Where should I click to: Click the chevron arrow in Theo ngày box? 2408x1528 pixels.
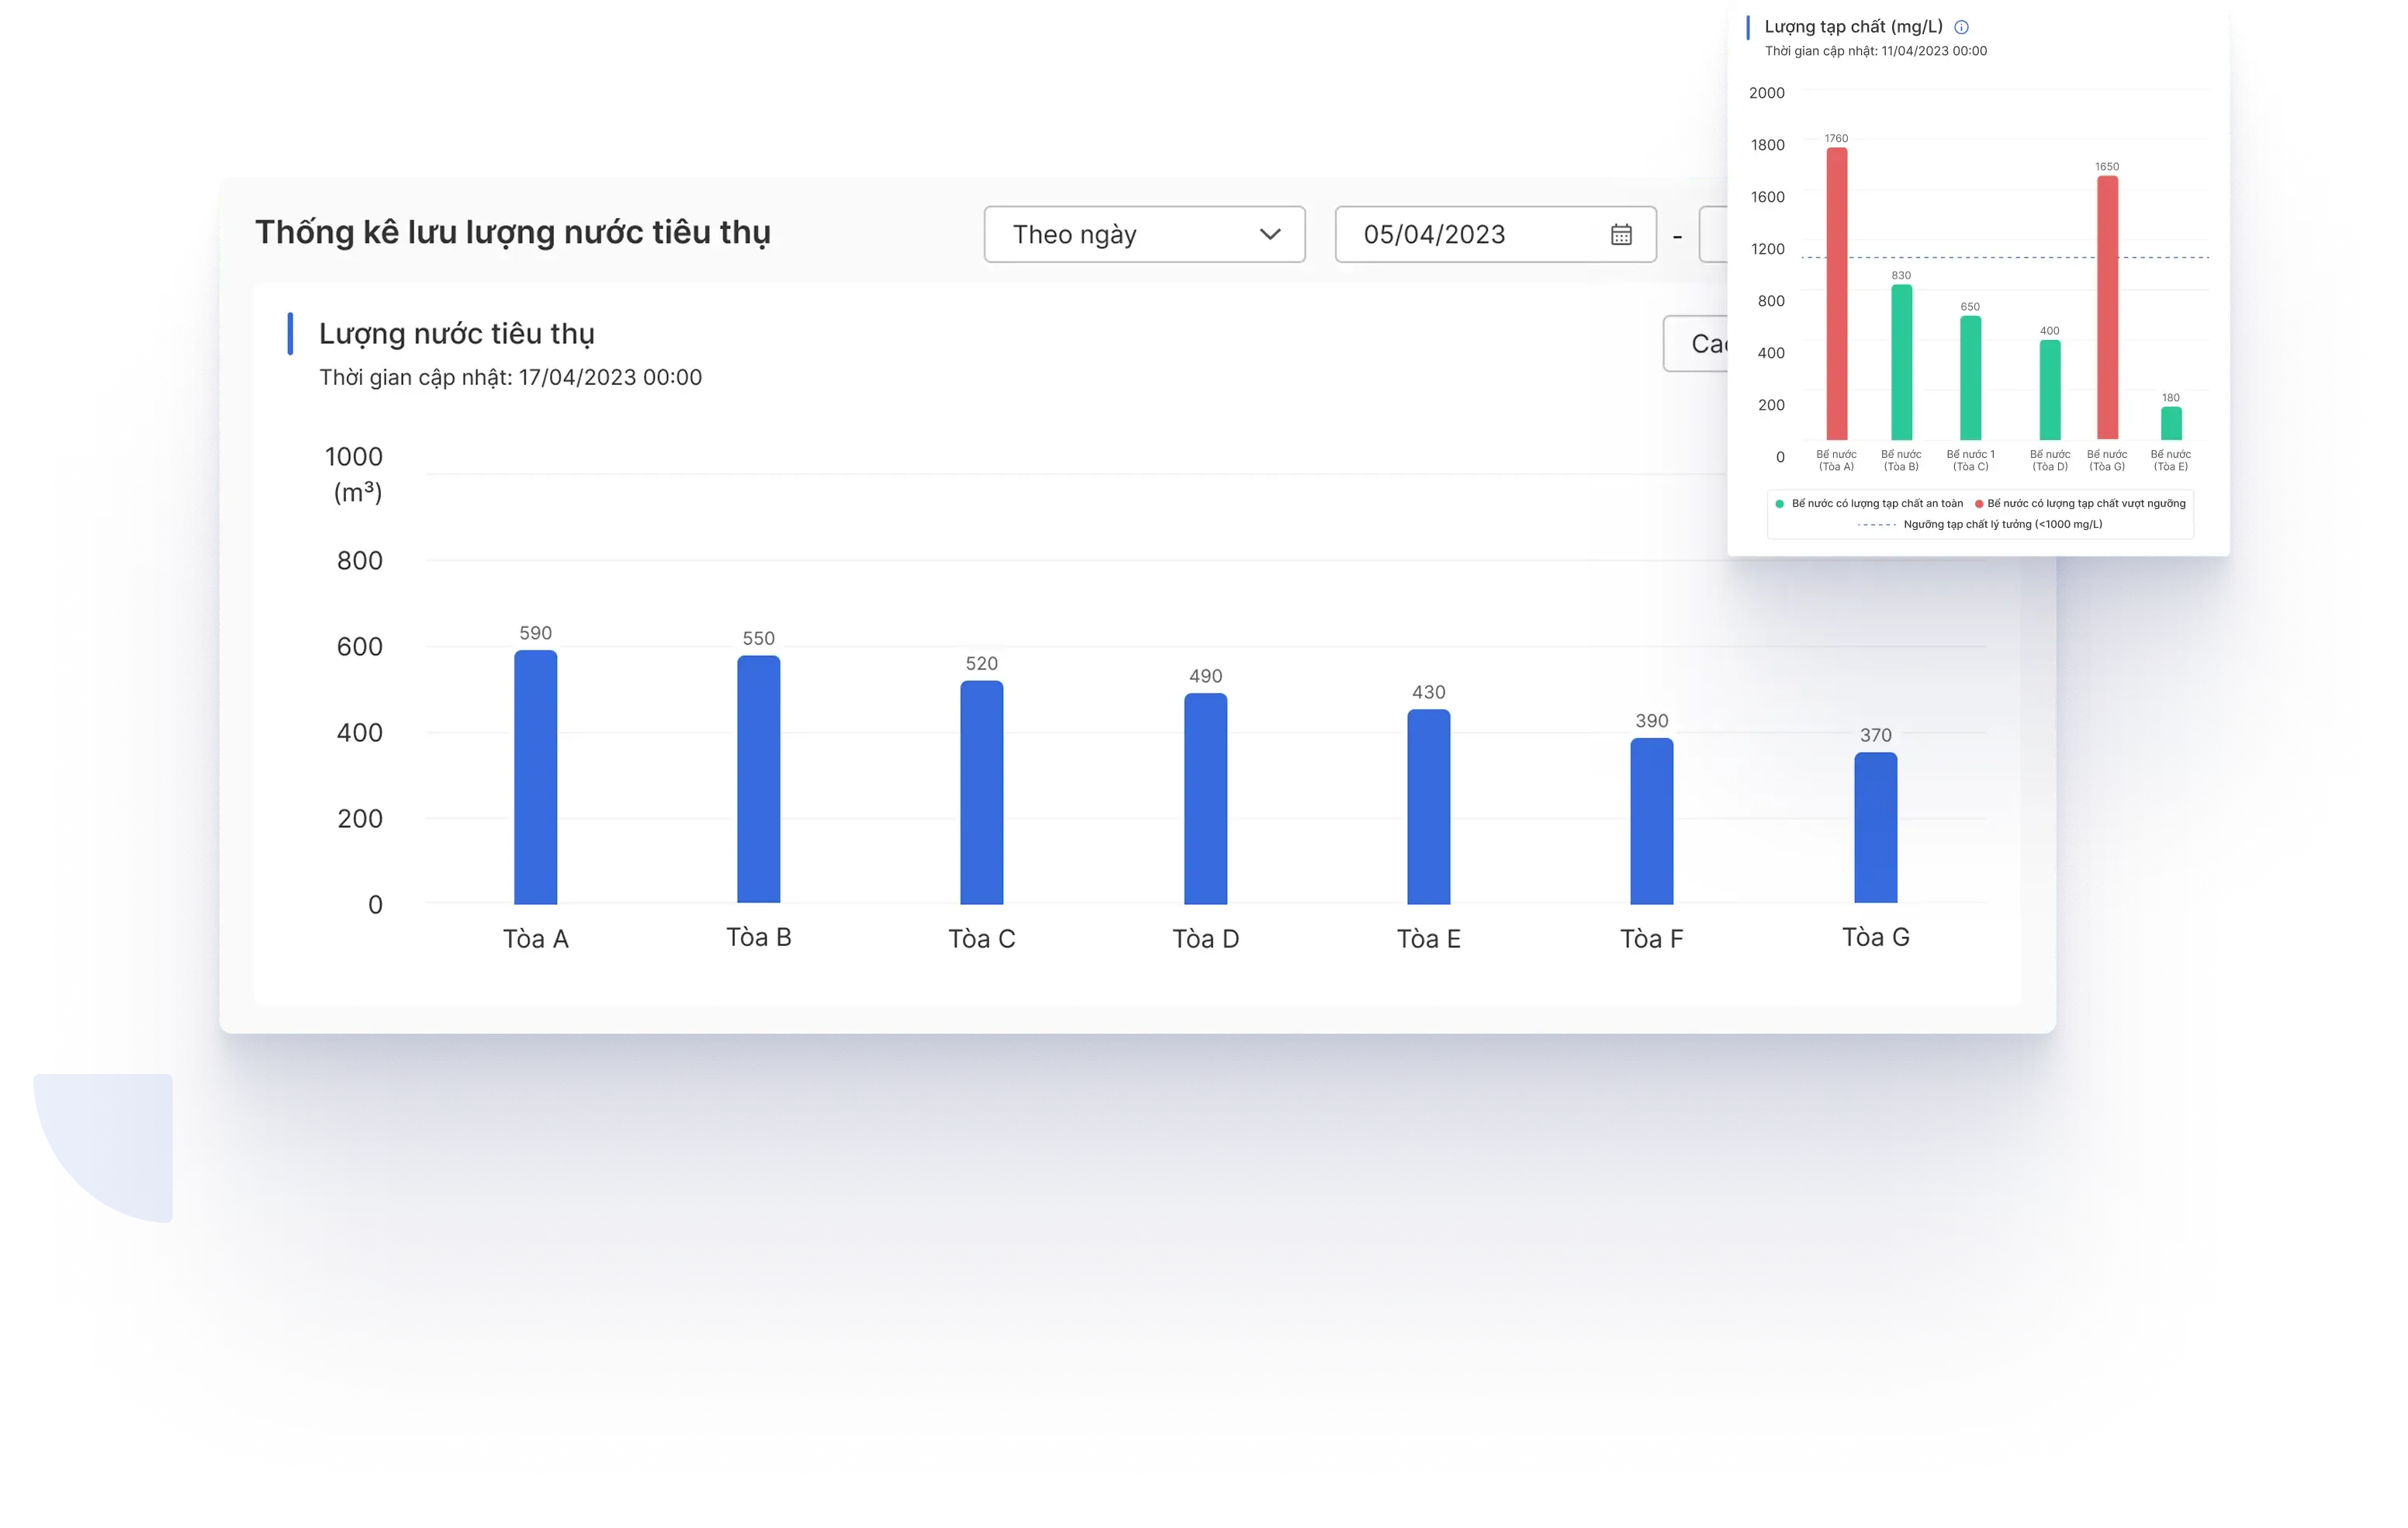coord(1269,234)
